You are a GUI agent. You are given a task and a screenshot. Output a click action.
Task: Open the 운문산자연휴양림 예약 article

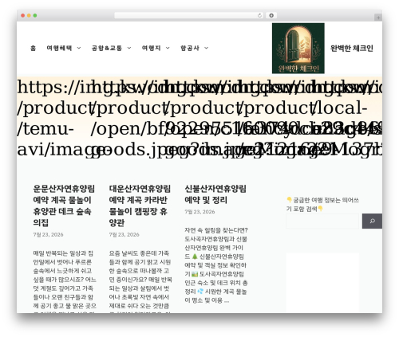[64, 206]
